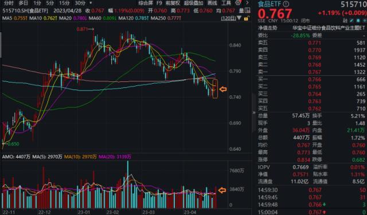The width and height of the screenshot is (367, 215).
Task: Switch to the 分时 intraday tab
Action: tap(9, 3)
